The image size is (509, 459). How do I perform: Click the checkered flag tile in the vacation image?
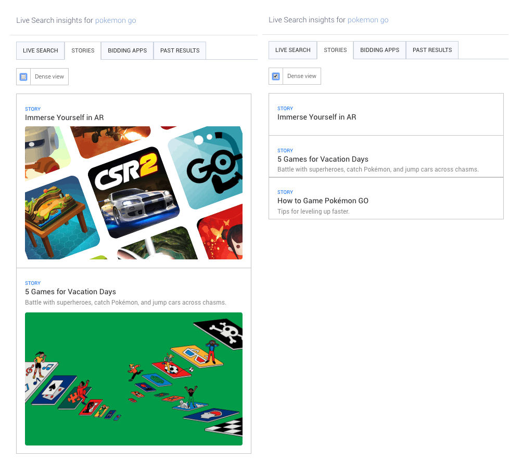click(x=226, y=427)
